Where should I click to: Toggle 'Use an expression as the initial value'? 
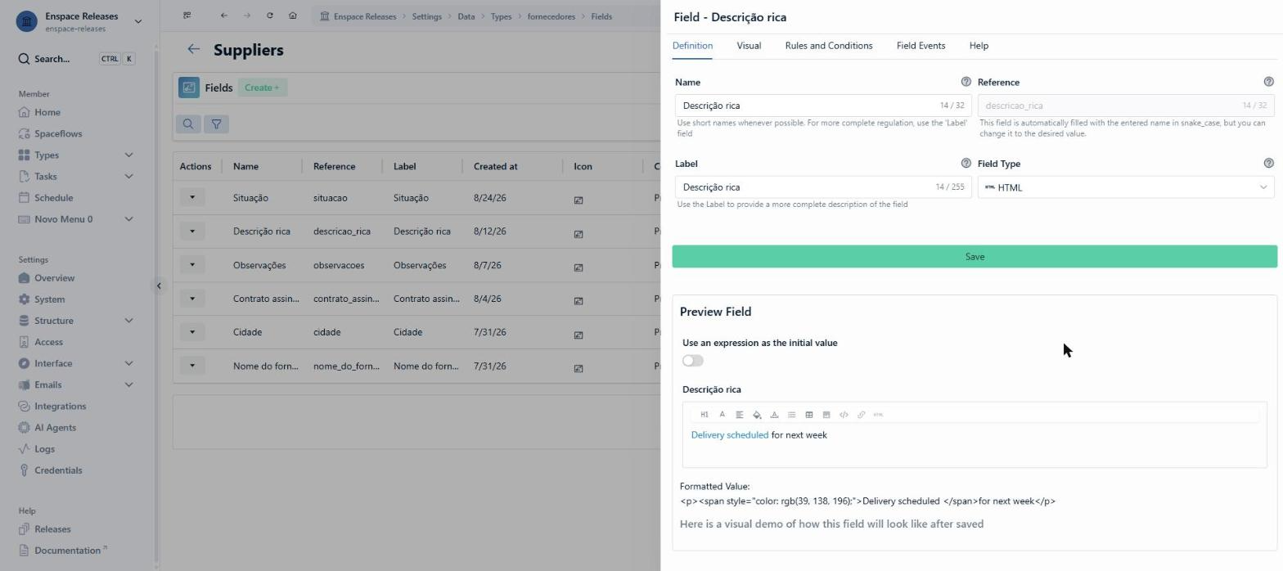click(692, 361)
